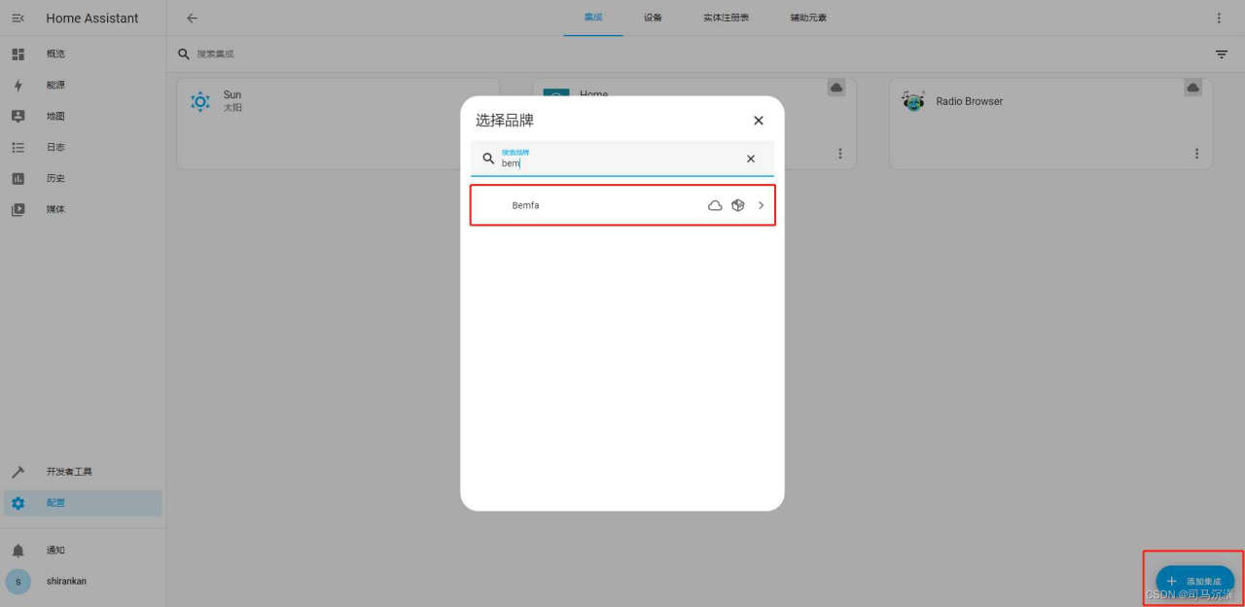
Task: Click the 能源 lightning bolt icon
Action: [18, 85]
